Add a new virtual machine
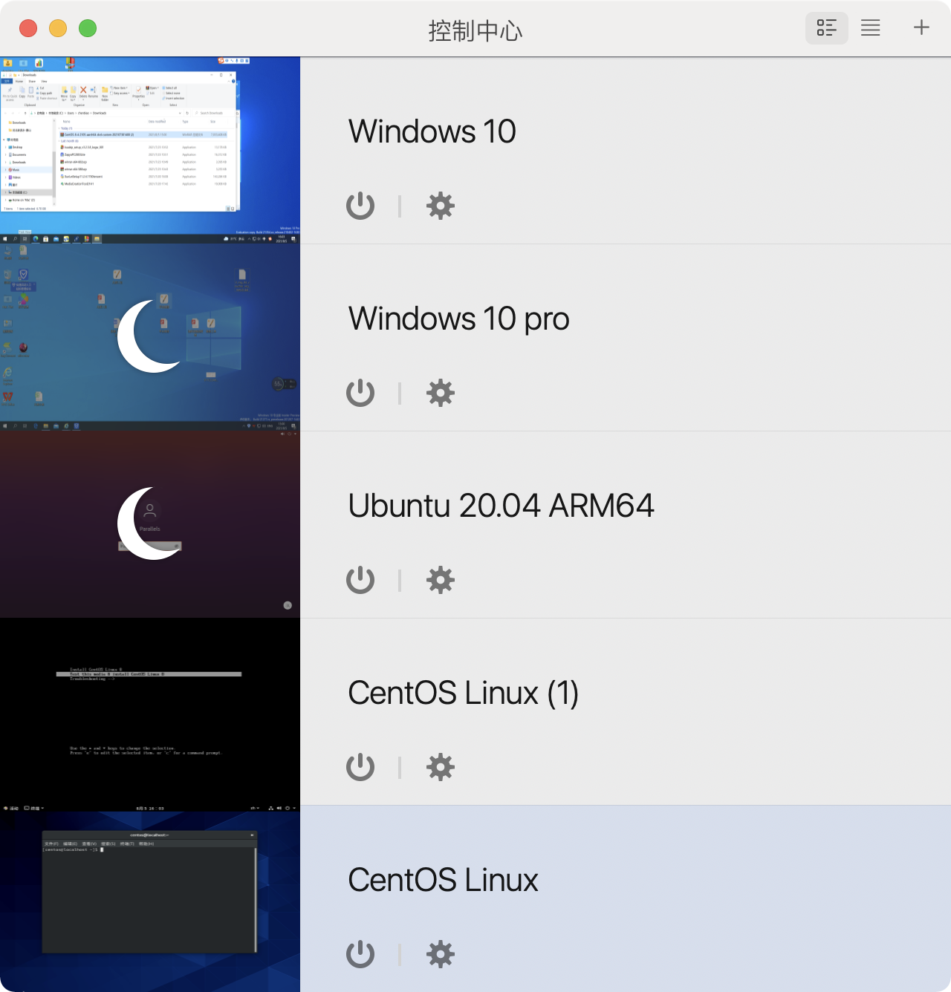The image size is (951, 992). click(921, 27)
